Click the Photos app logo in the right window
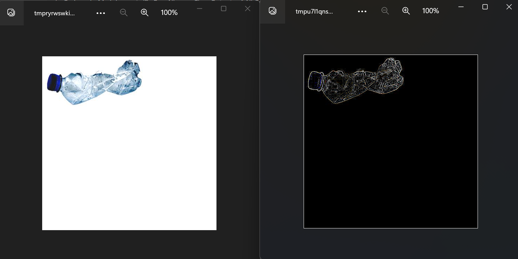 (x=272, y=11)
